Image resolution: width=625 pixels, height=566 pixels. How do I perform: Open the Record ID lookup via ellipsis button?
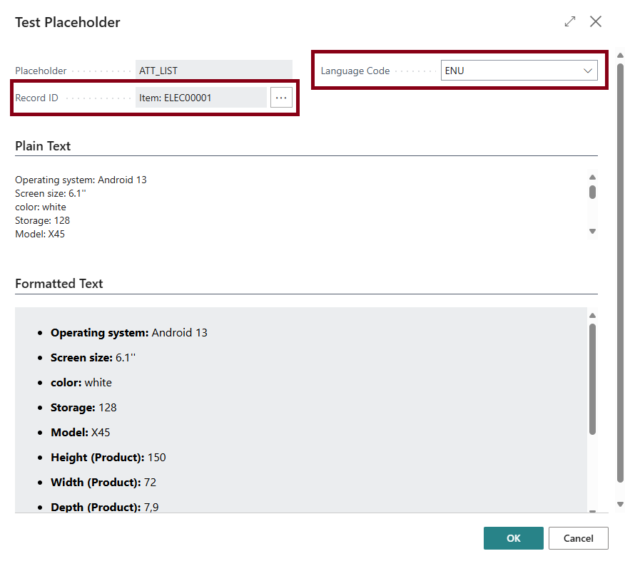tap(280, 97)
